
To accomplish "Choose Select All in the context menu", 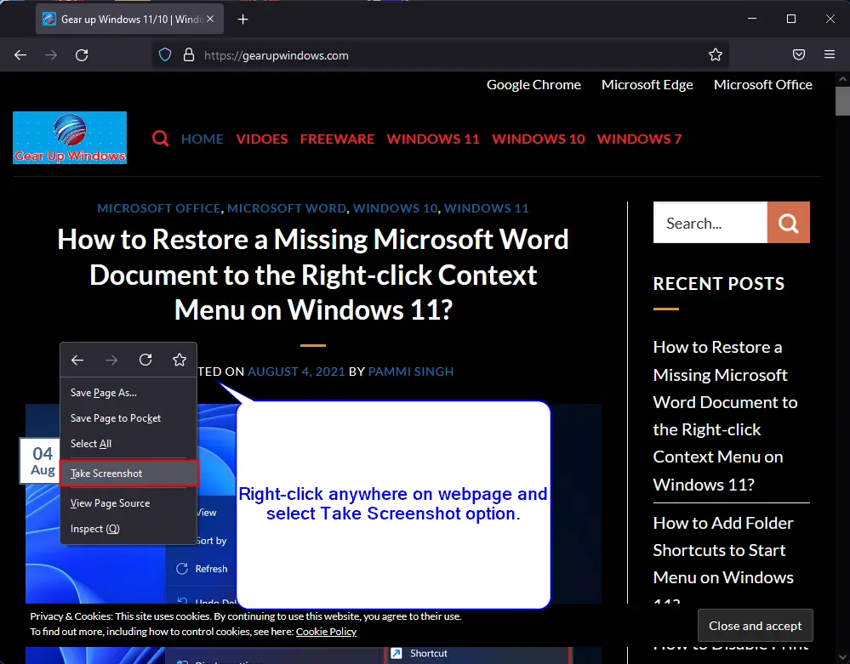I will pos(128,444).
